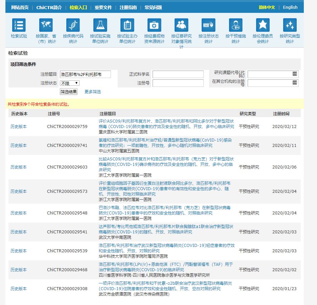Open the 注册指南 menu item
This screenshot has height=305, width=317.
coord(128,7)
